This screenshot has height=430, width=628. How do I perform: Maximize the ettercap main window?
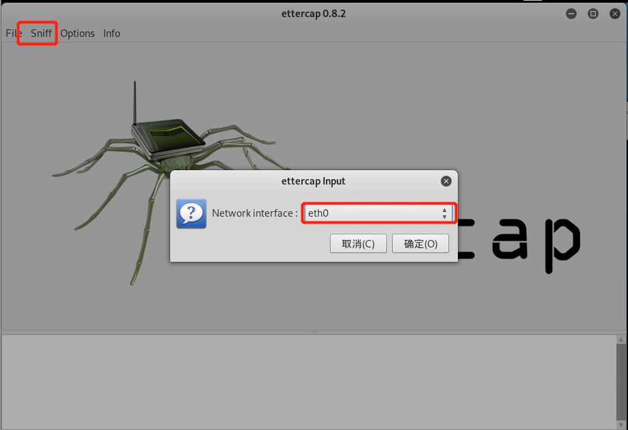(x=592, y=14)
